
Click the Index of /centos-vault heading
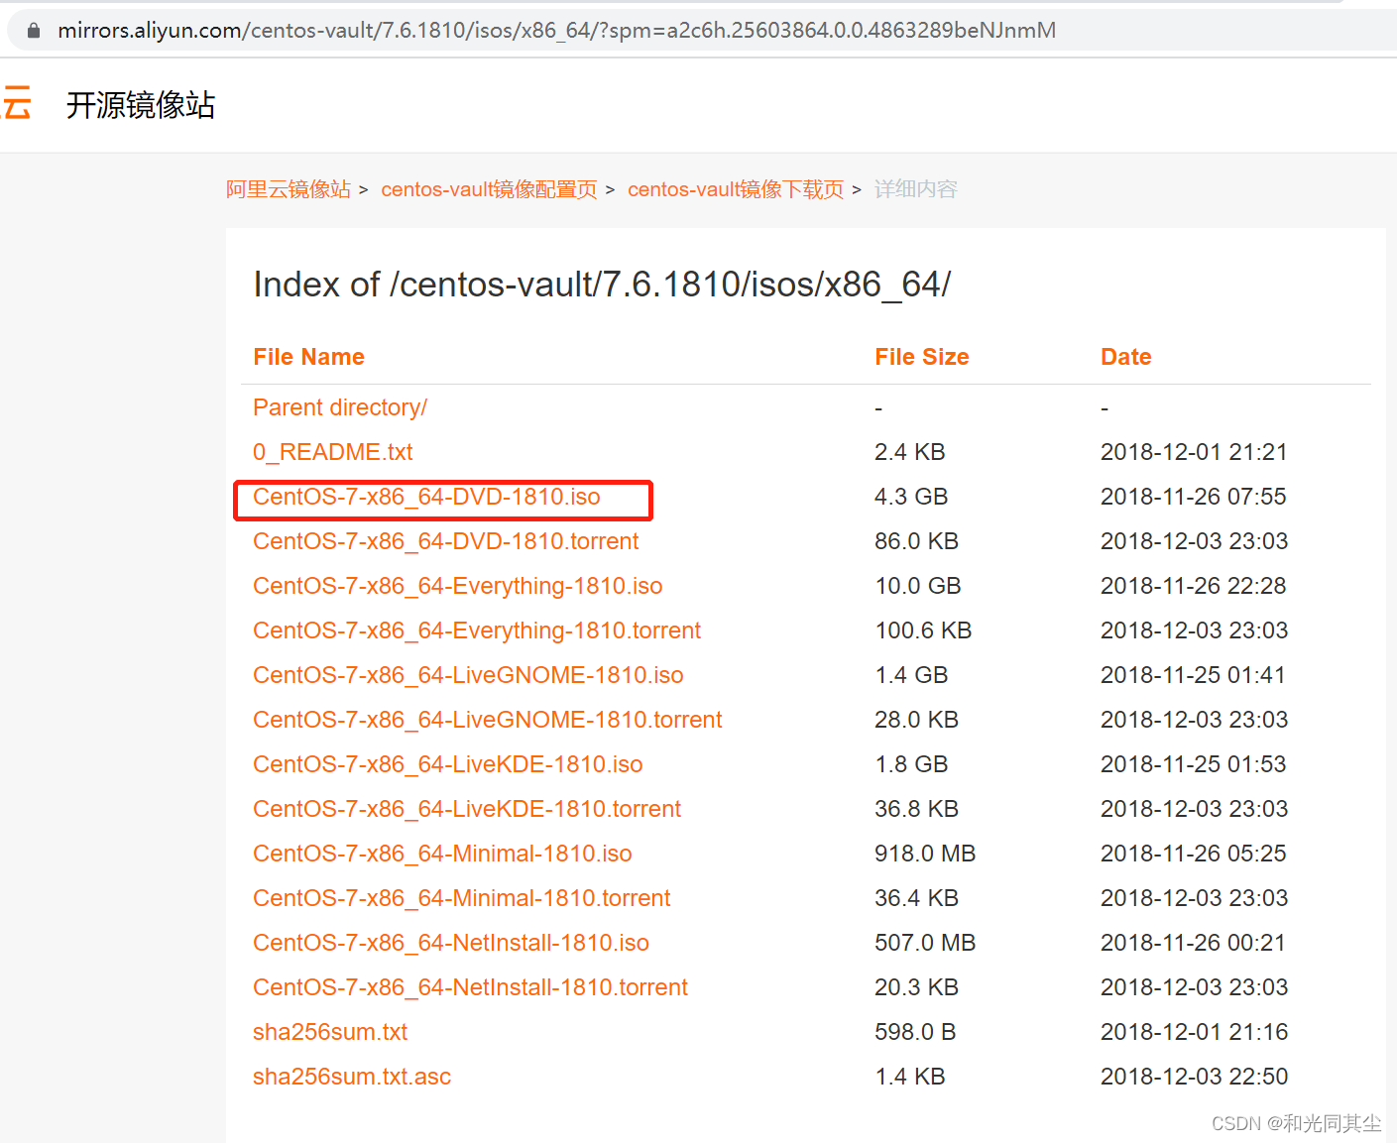click(x=602, y=286)
